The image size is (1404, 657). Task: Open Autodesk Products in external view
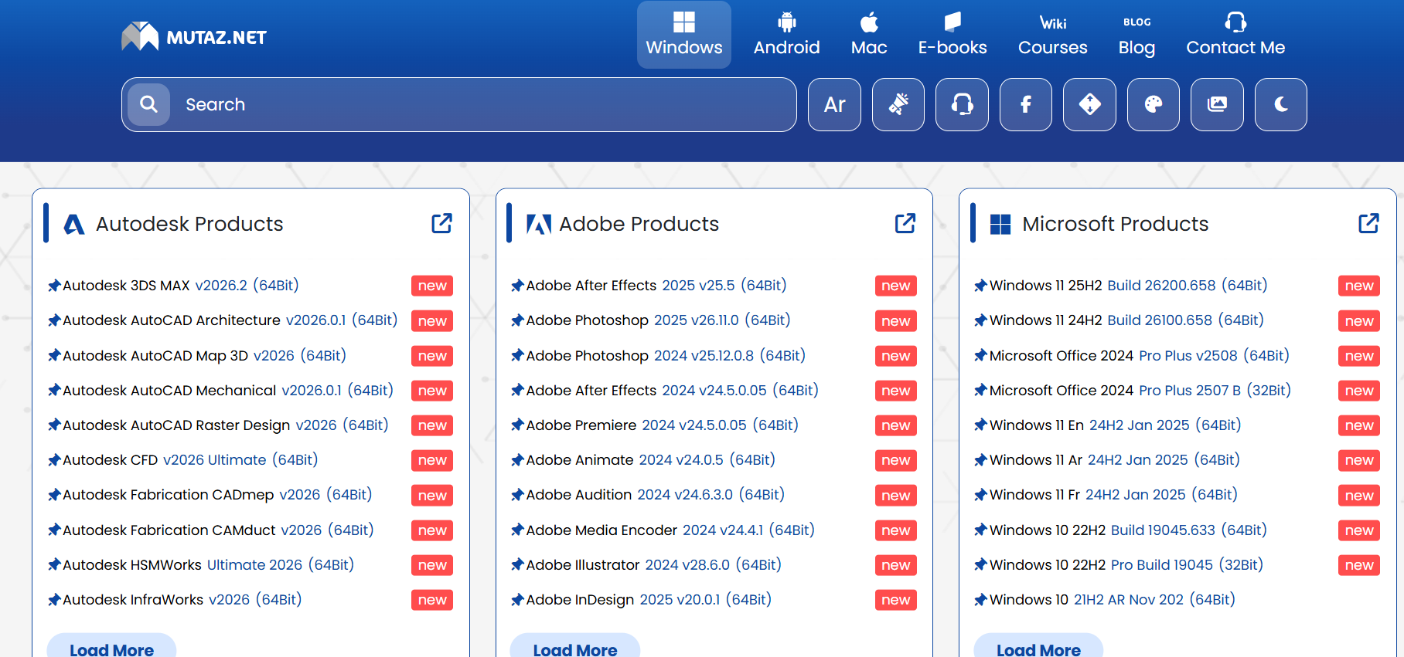(x=441, y=224)
